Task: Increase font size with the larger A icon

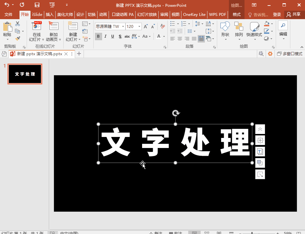Action: pos(145,26)
